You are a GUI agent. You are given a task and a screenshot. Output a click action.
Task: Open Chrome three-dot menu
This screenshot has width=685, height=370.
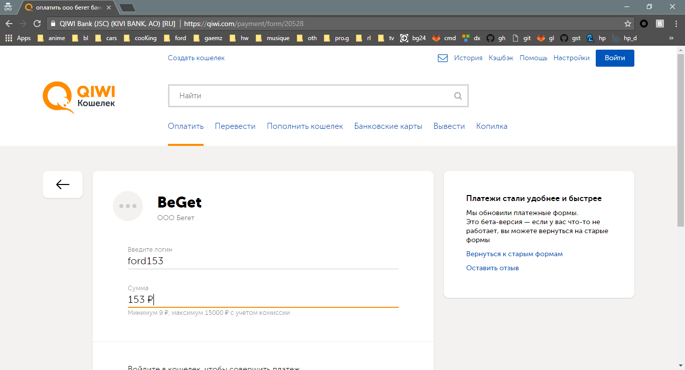click(676, 24)
